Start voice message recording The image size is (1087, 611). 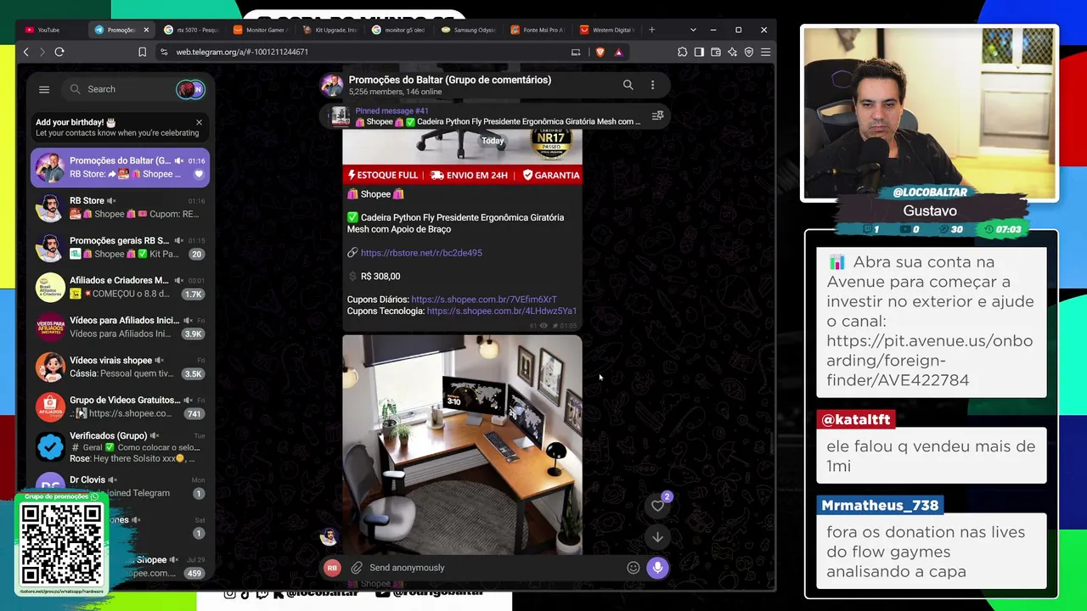[657, 568]
